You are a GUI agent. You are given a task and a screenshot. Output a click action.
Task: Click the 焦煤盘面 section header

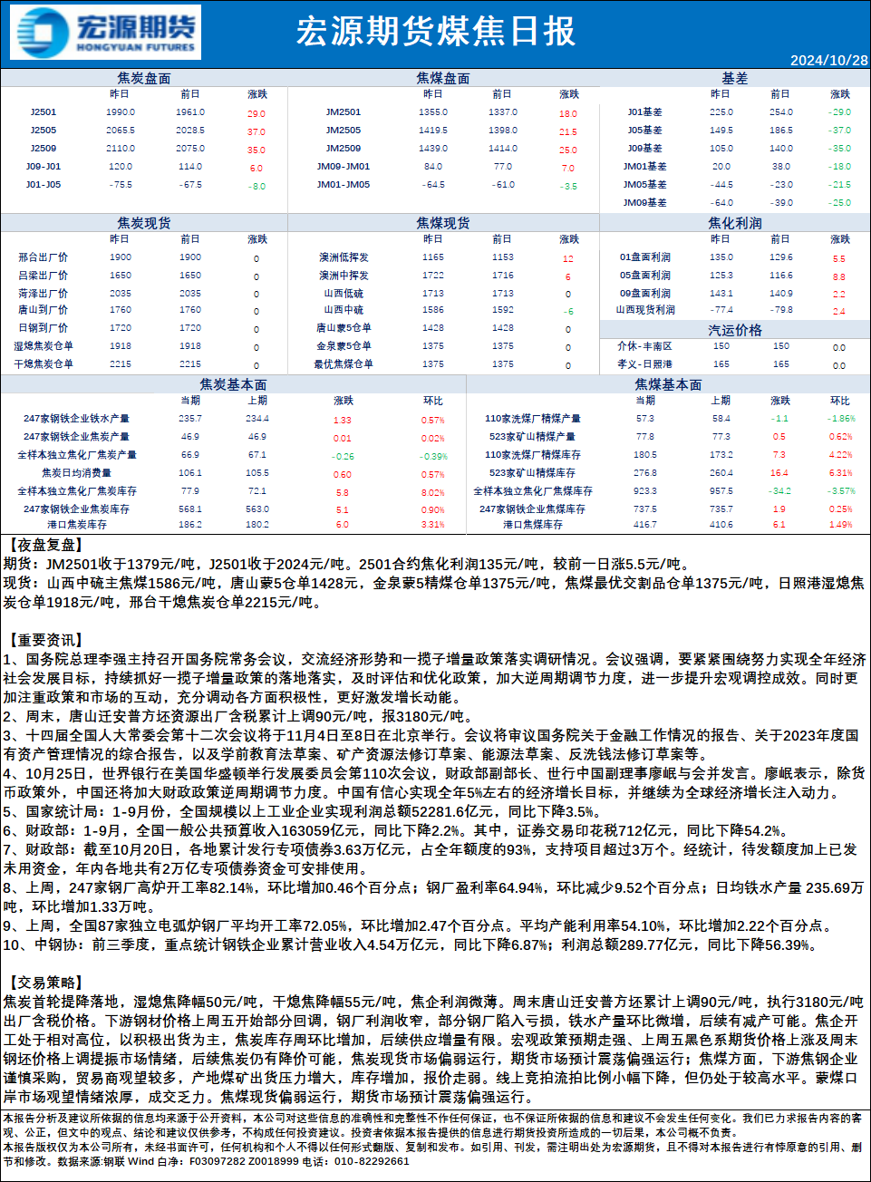click(443, 78)
